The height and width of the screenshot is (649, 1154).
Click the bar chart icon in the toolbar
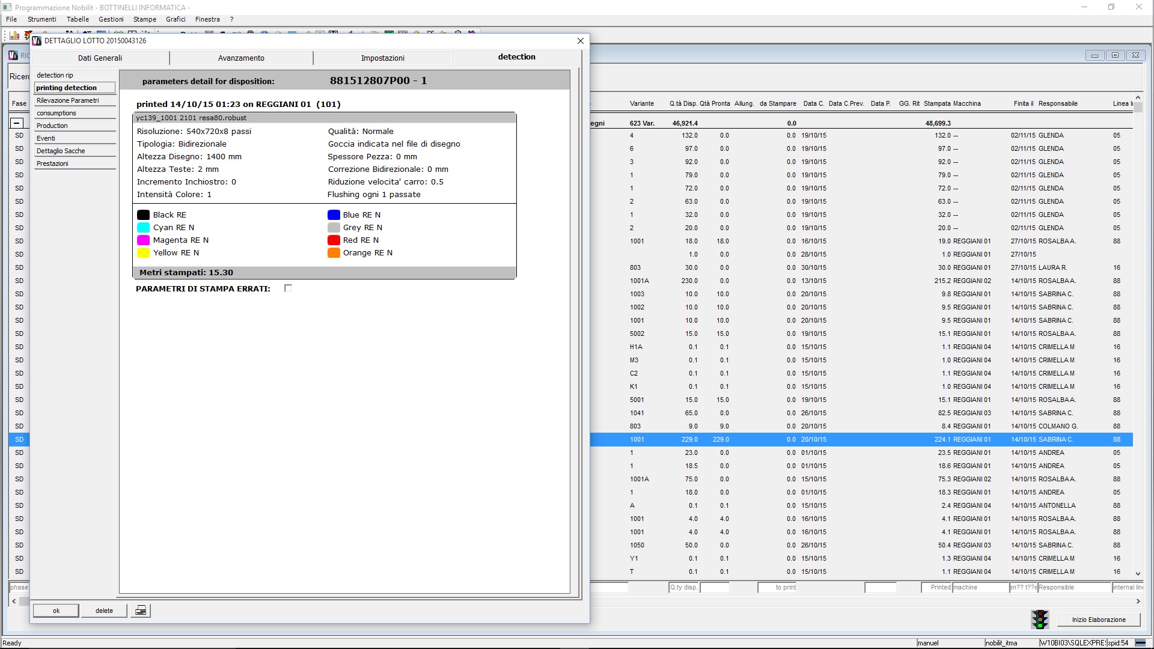[x=14, y=35]
